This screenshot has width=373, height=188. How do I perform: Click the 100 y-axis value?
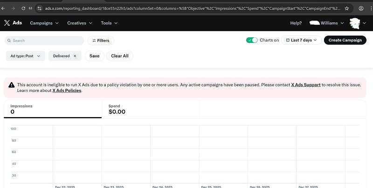pyautogui.click(x=14, y=129)
